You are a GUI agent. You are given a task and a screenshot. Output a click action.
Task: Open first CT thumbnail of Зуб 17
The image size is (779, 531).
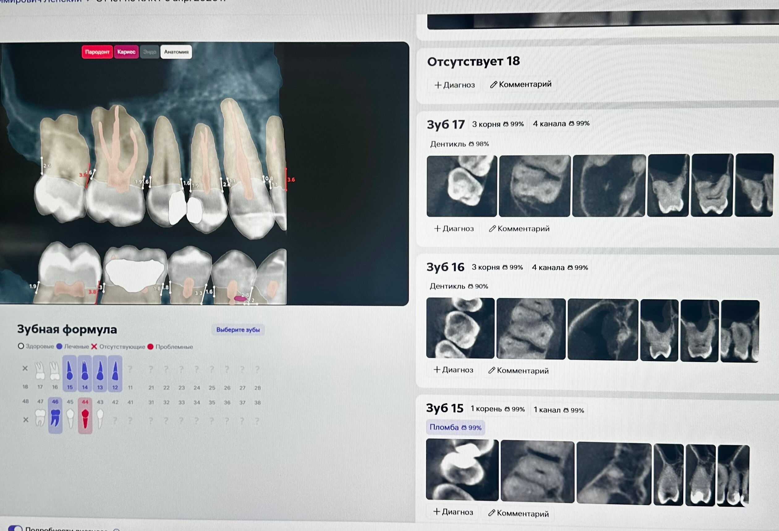click(462, 186)
